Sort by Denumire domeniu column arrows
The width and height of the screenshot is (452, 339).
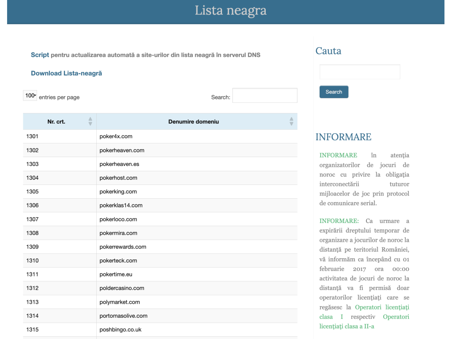[x=291, y=121]
